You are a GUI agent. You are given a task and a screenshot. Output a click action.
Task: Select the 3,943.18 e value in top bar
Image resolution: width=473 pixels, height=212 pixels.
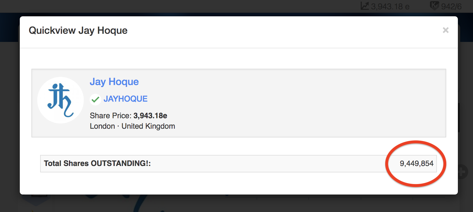390,6
